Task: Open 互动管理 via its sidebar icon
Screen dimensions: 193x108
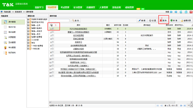Action: point(5,43)
